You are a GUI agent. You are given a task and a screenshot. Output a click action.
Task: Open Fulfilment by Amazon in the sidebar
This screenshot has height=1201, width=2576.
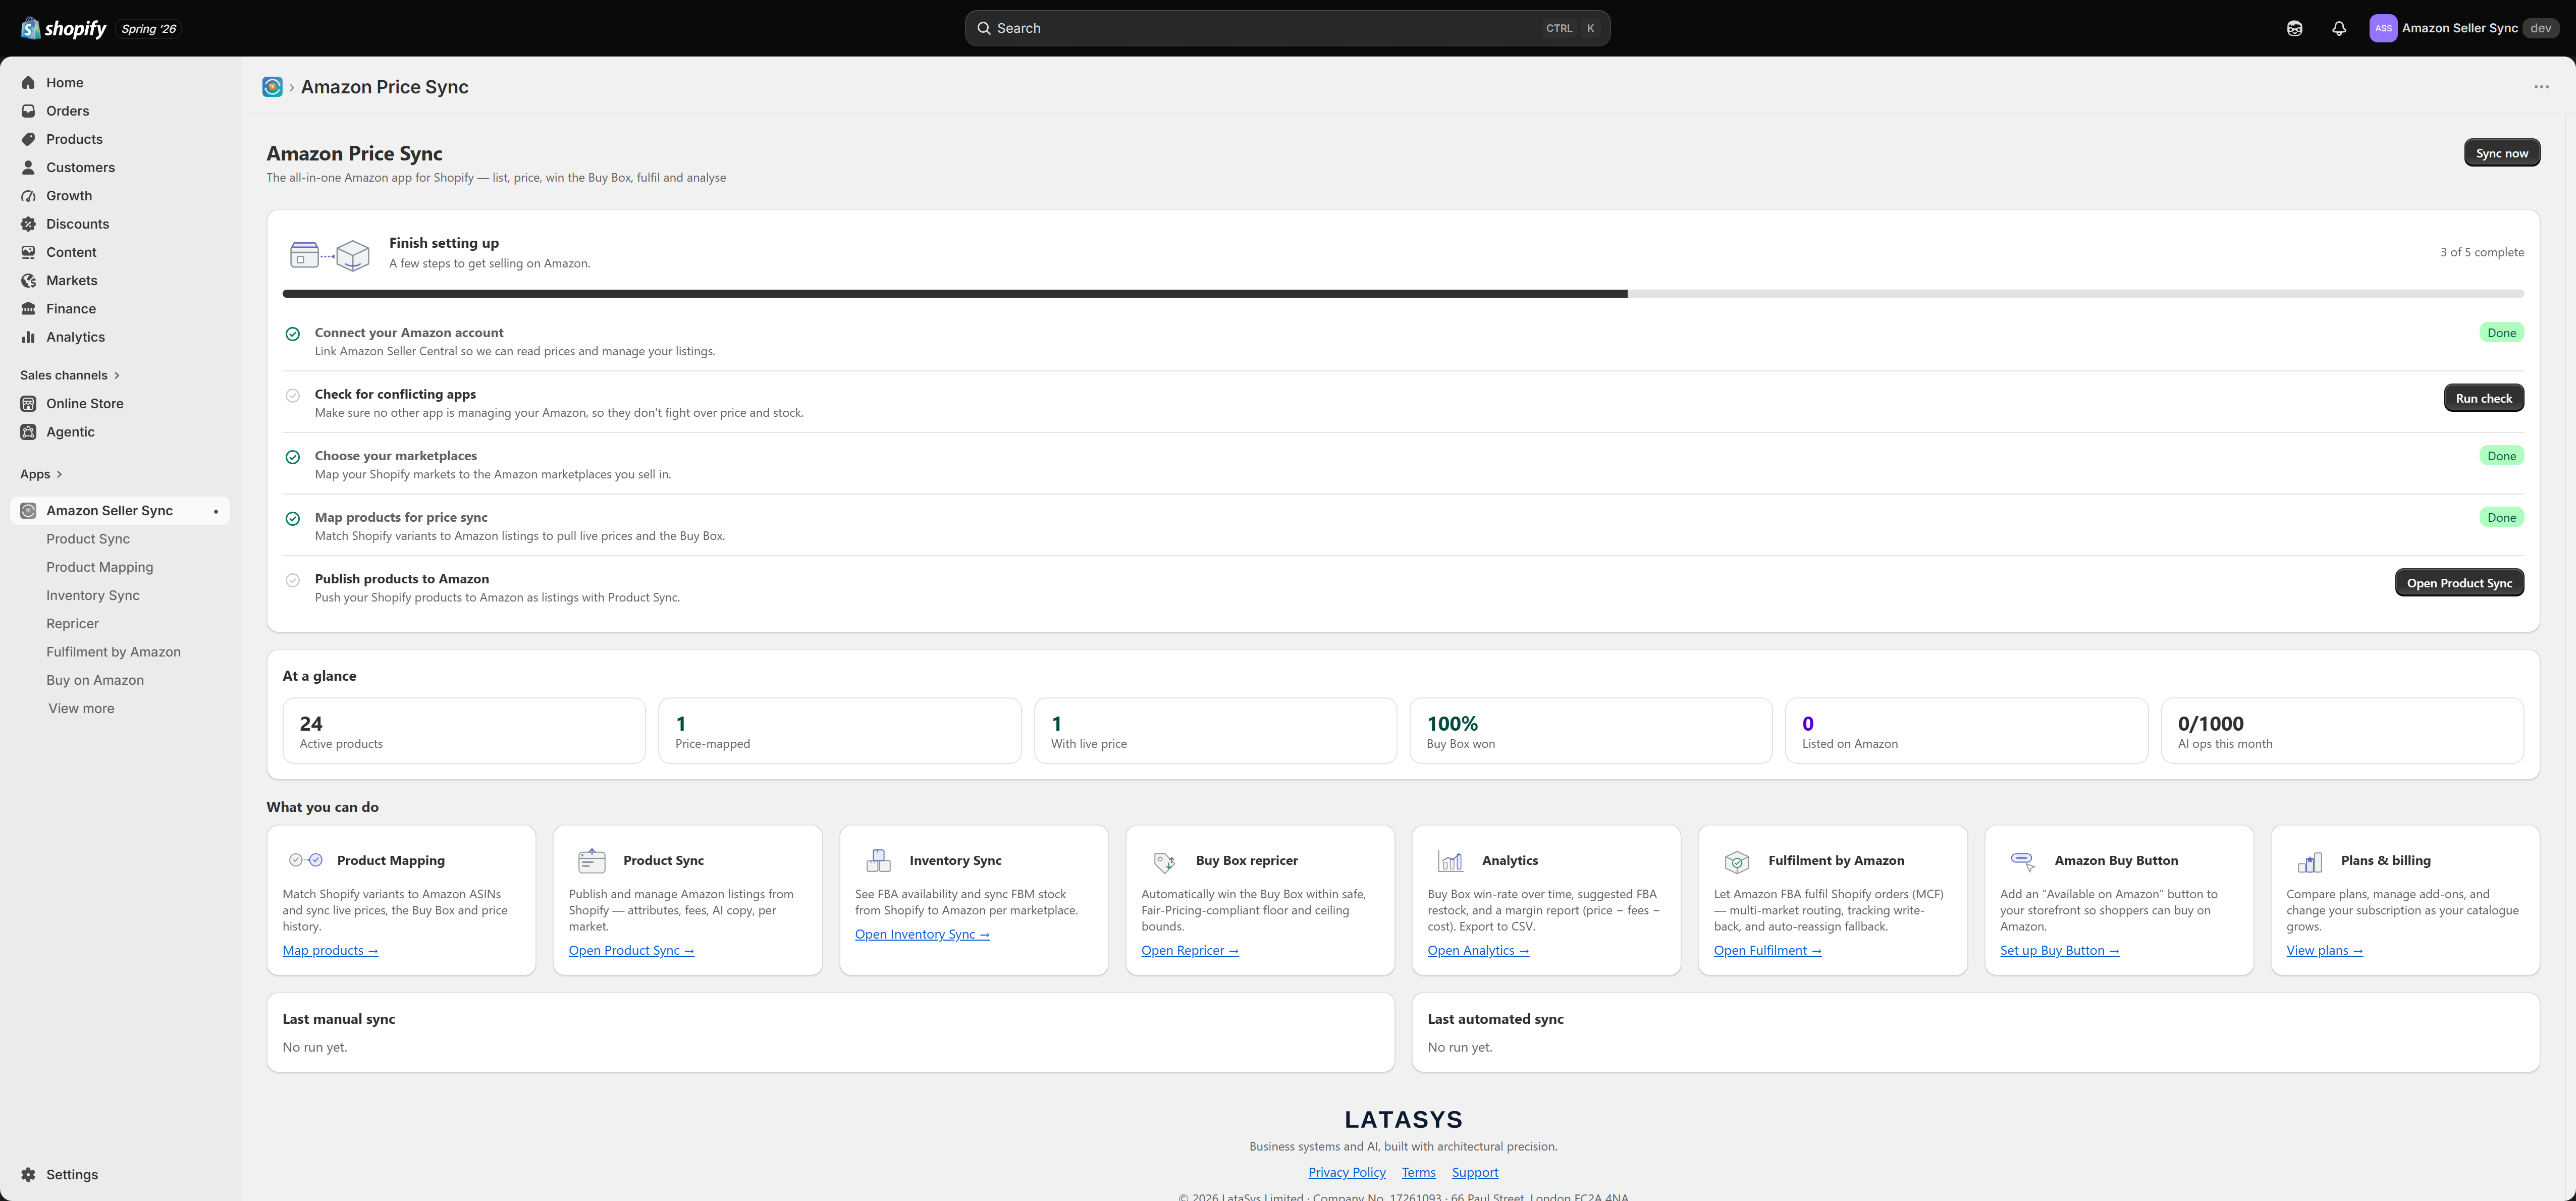click(113, 652)
